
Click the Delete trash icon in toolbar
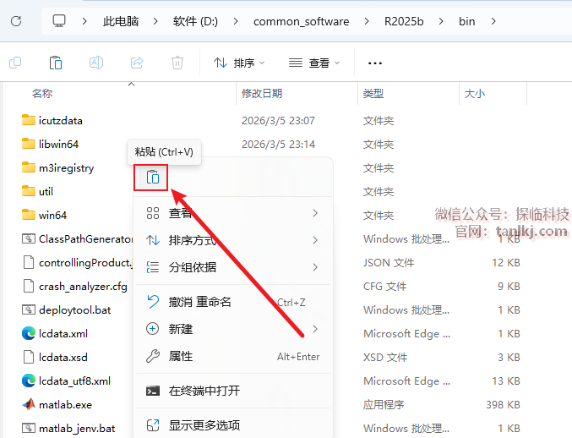click(x=177, y=63)
